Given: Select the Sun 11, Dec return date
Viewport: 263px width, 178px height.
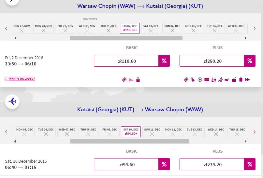Looking at the screenshot, I should (152, 132).
